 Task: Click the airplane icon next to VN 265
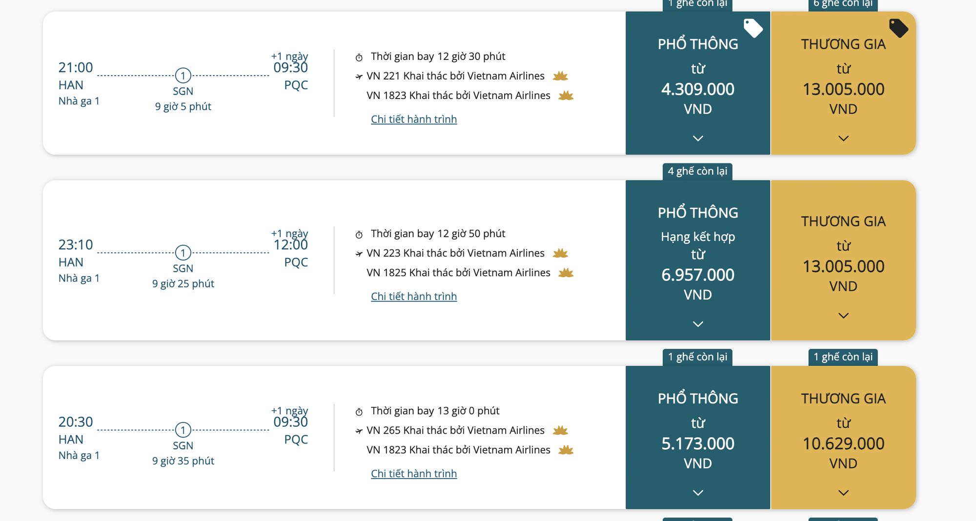pyautogui.click(x=359, y=431)
